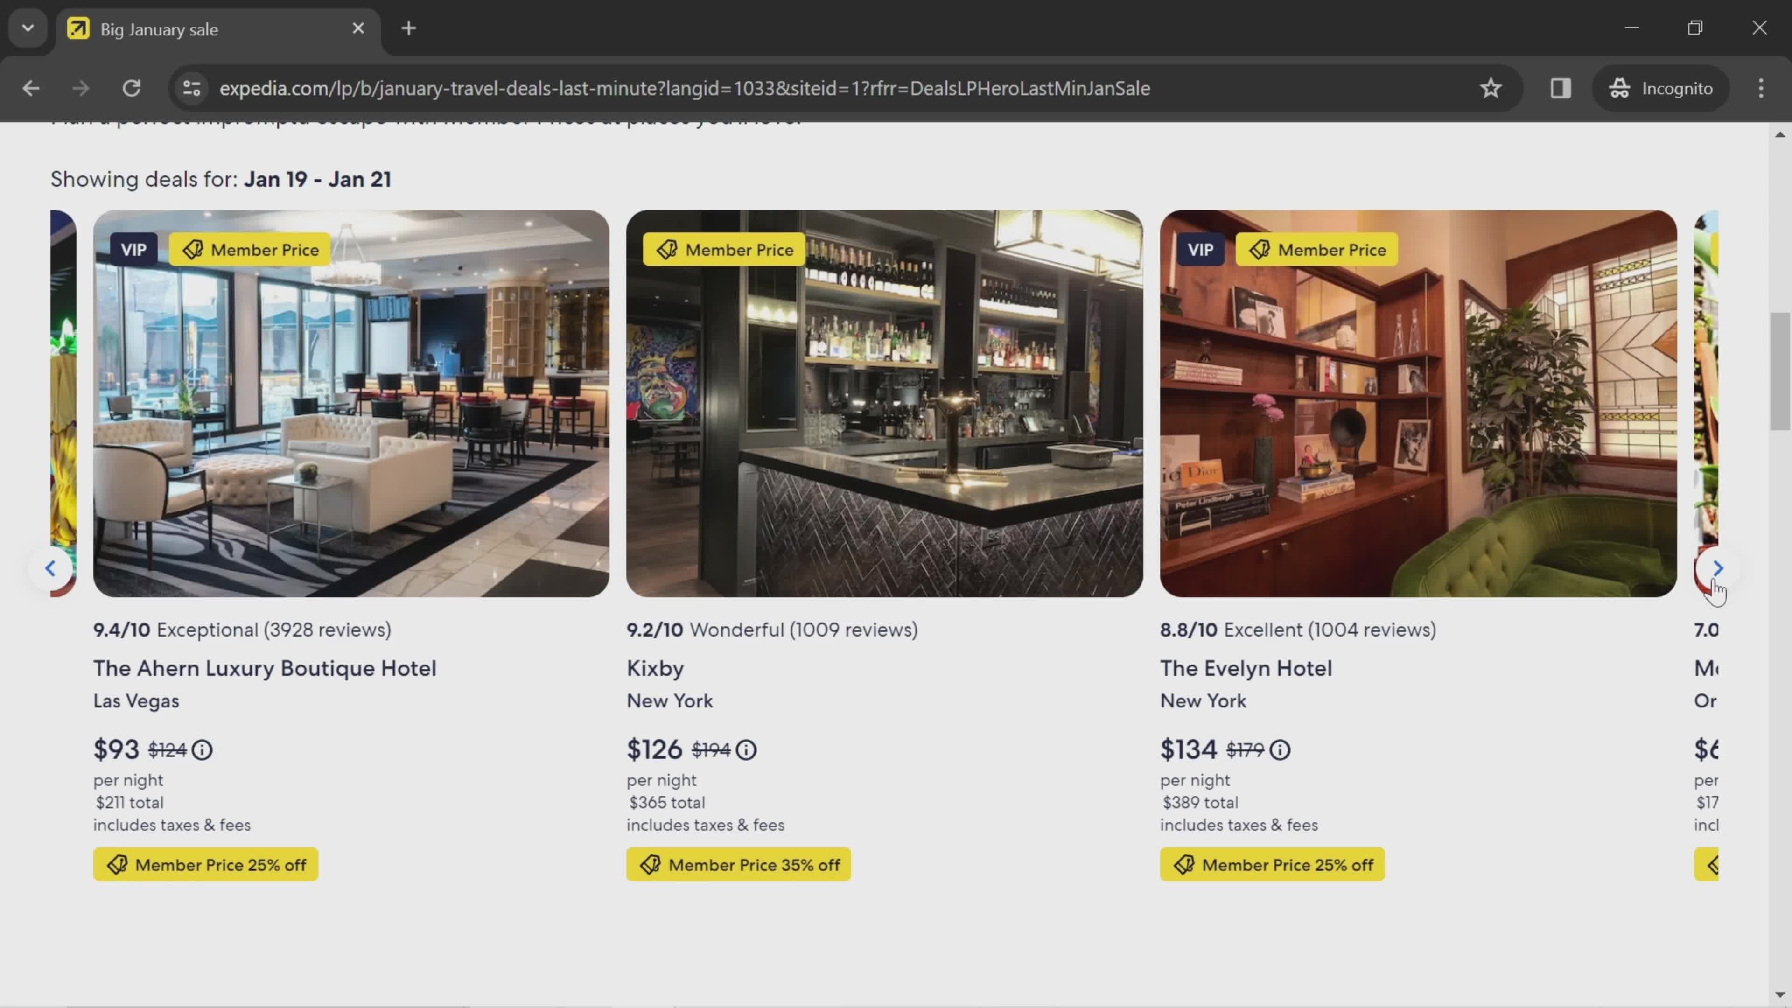Click the scrollbar down arrow
Screen dimensions: 1792x1008
pos(1779,995)
